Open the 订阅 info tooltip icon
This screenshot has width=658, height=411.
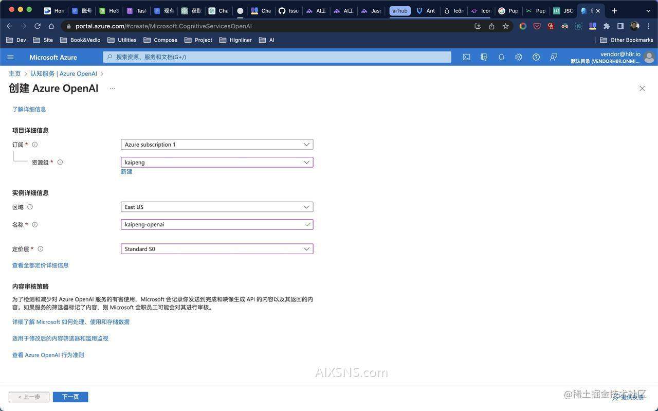34,145
